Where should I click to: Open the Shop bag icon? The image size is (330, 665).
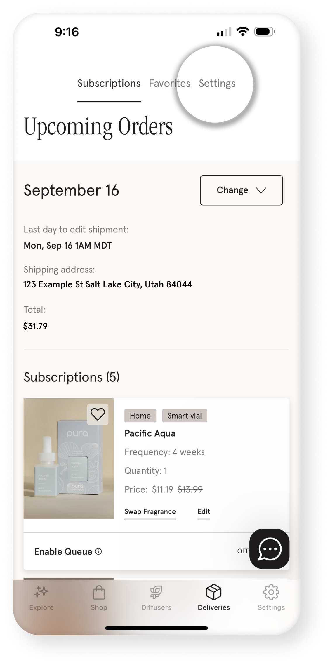click(99, 592)
